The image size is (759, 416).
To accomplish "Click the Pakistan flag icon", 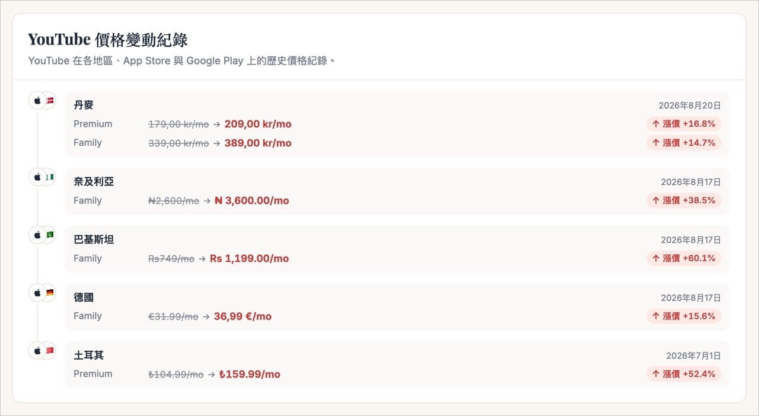I will pos(50,235).
